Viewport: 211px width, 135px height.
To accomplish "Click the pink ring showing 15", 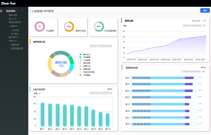I will click(39, 27).
